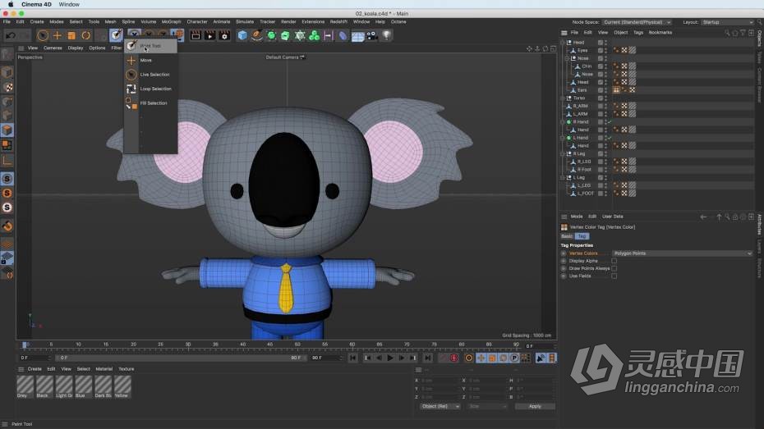Collapse the L Hand group in the Object Manager
Viewport: 764px width, 429px height.
[563, 138]
